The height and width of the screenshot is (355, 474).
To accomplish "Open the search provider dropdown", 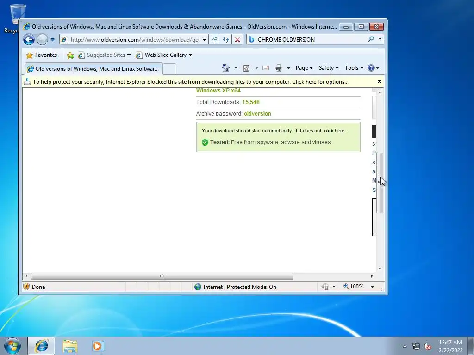I will 380,39.
